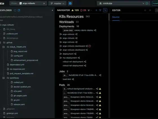Viewport: 158px width, 119px height.
Task: Click the plus icon in Navigator header
Action: (96, 10)
